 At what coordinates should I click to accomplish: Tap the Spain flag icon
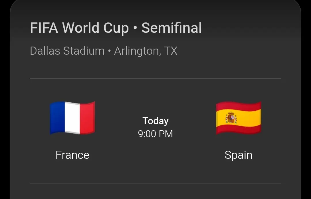tap(239, 118)
